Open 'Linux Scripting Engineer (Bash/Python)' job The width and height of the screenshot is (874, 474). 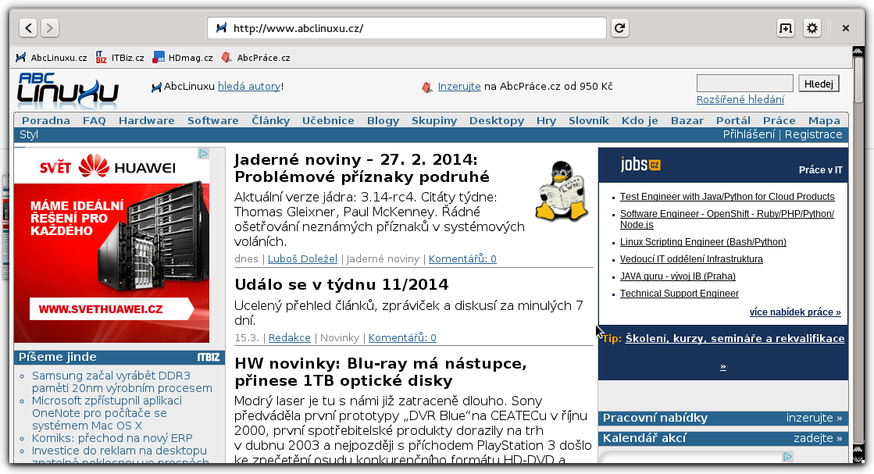pyautogui.click(x=703, y=242)
